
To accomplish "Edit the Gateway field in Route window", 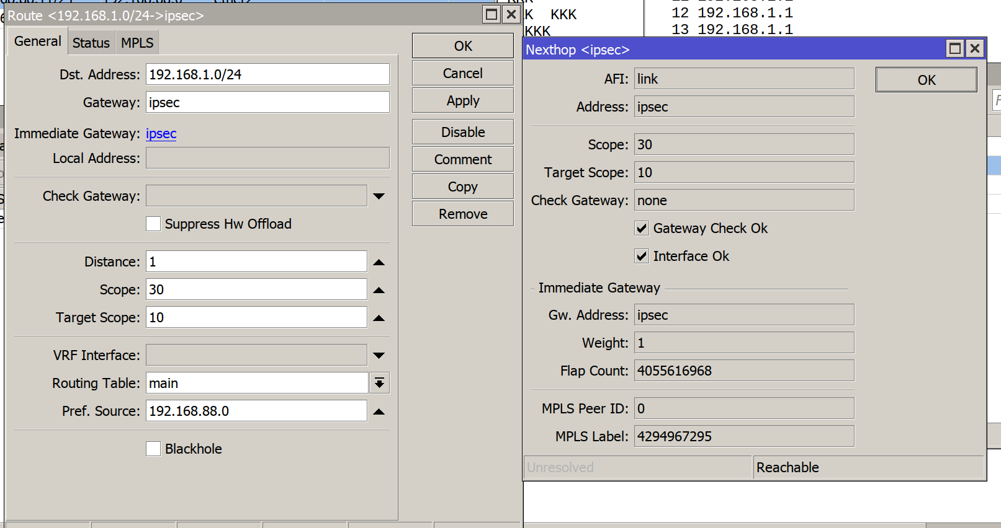I will (x=267, y=102).
